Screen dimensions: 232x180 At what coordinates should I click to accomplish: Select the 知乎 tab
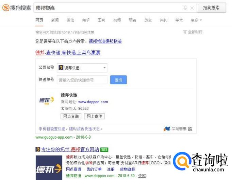pyautogui.click(x=86, y=20)
